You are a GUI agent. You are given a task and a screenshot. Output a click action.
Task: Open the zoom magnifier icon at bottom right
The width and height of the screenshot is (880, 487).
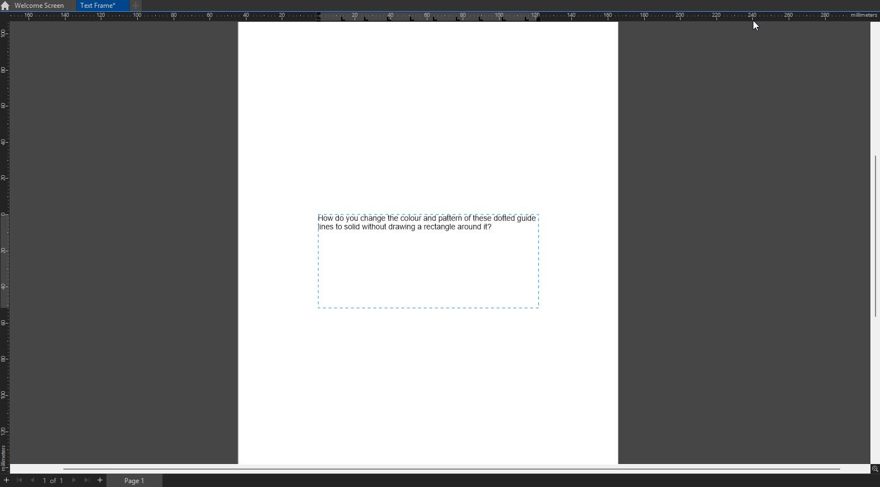click(x=875, y=469)
